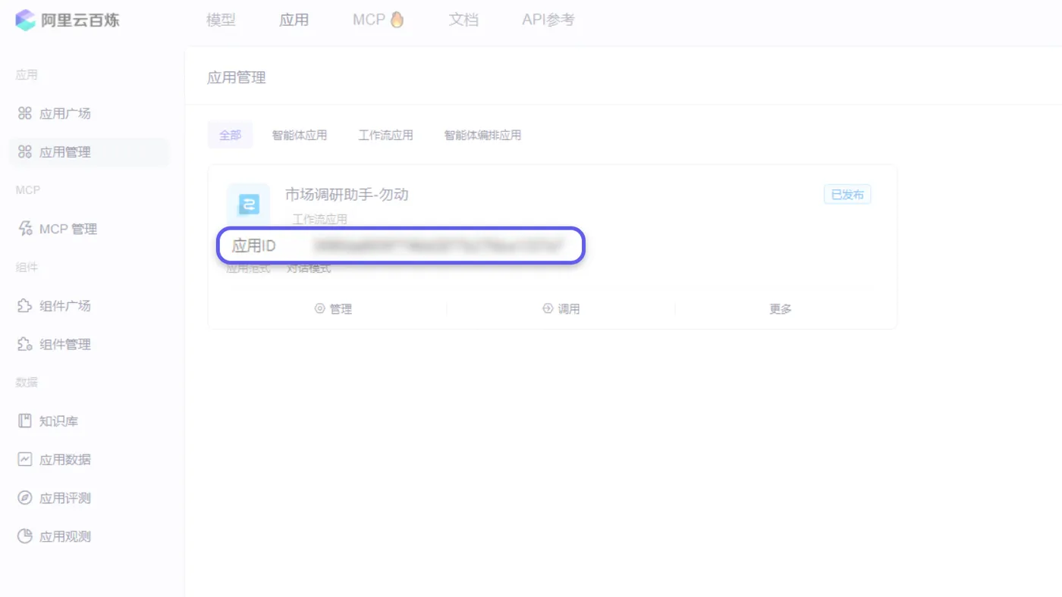Open the API参考 top navigation item
This screenshot has width=1062, height=597.
pyautogui.click(x=548, y=20)
